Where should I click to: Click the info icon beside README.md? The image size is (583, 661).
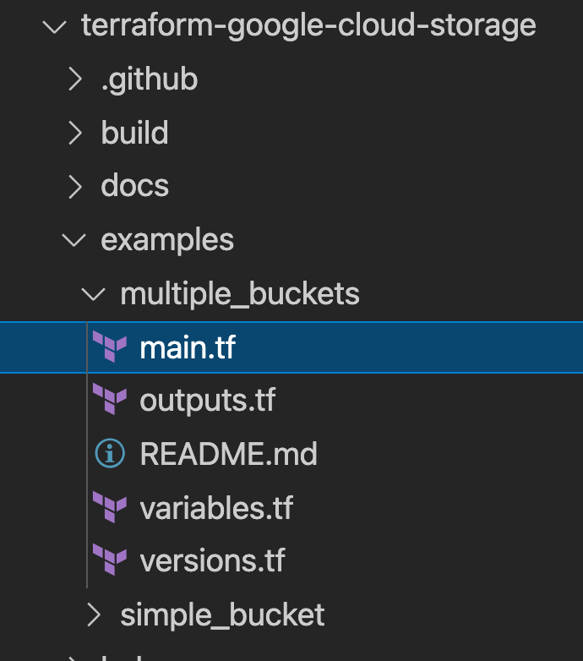click(110, 454)
